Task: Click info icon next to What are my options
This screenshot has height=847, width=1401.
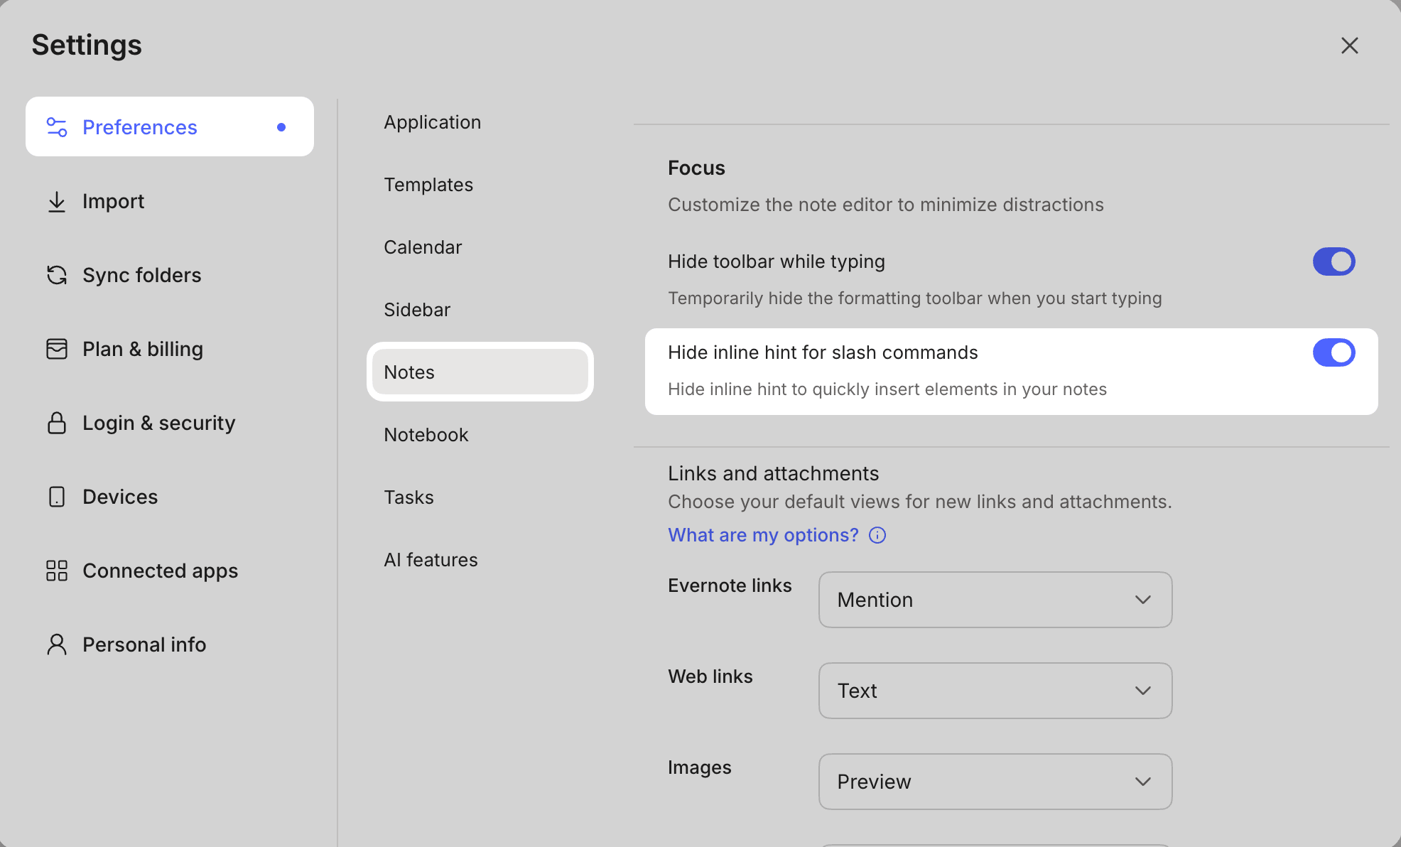Action: 877,535
